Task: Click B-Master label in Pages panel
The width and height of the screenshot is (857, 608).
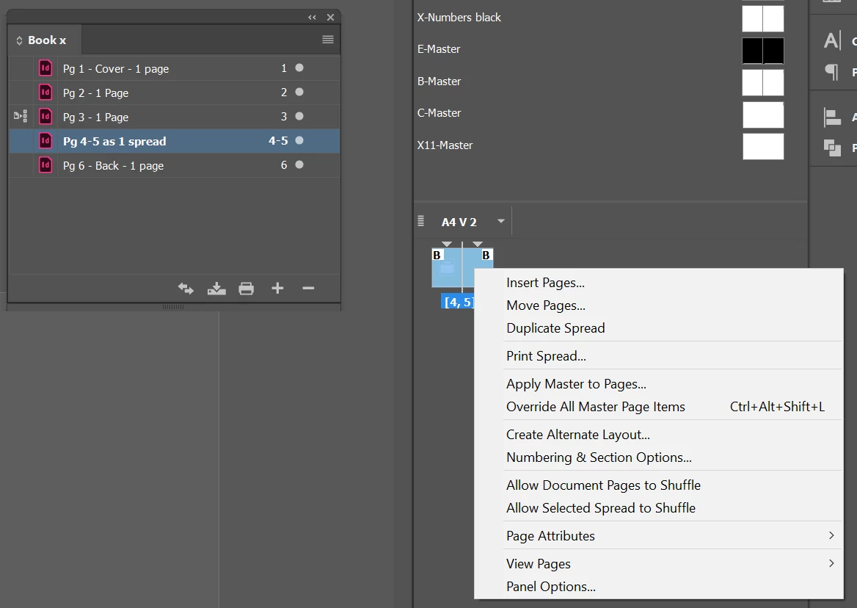Action: [x=440, y=82]
